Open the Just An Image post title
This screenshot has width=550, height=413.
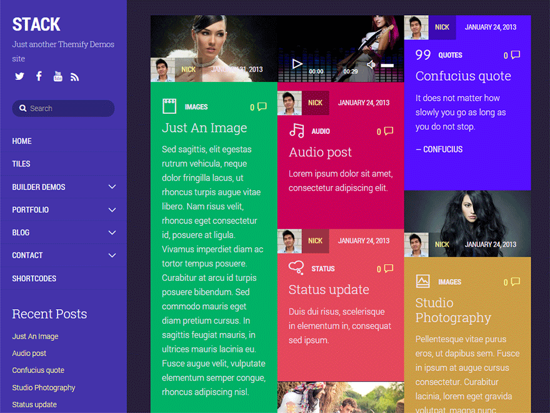pos(204,128)
